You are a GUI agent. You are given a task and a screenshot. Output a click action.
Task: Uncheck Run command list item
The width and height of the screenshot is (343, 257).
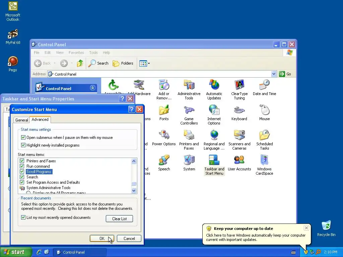(22, 166)
